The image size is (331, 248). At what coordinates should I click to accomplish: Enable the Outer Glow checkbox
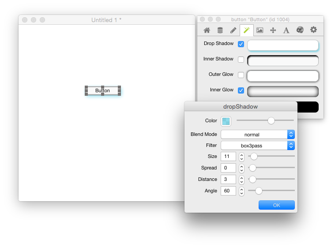click(x=241, y=75)
